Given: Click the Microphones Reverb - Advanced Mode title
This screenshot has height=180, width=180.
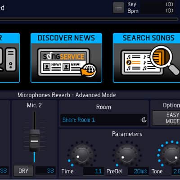Looking at the screenshot, I should [x=67, y=95].
